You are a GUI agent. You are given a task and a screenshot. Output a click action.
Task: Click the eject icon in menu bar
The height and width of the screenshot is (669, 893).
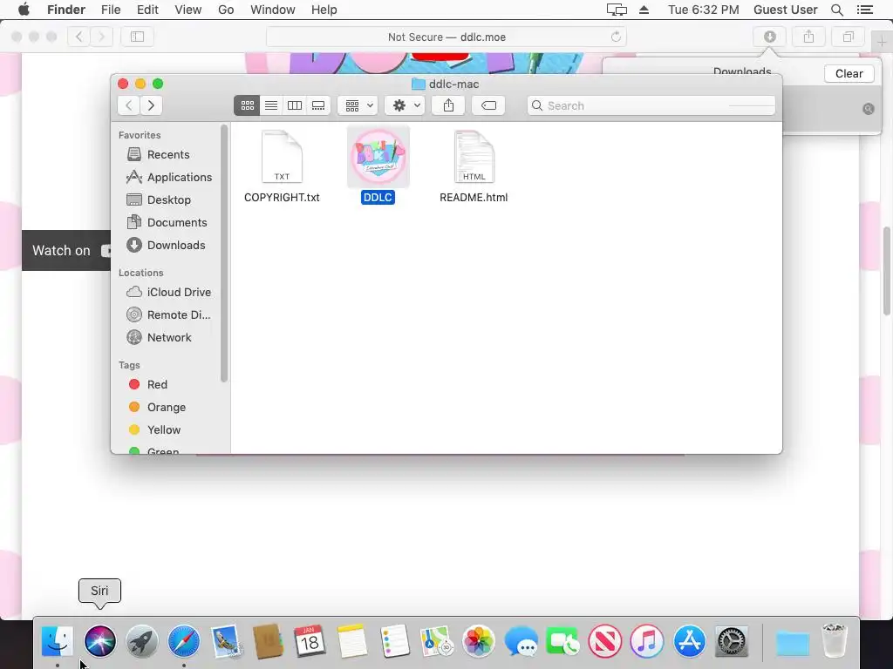point(644,10)
